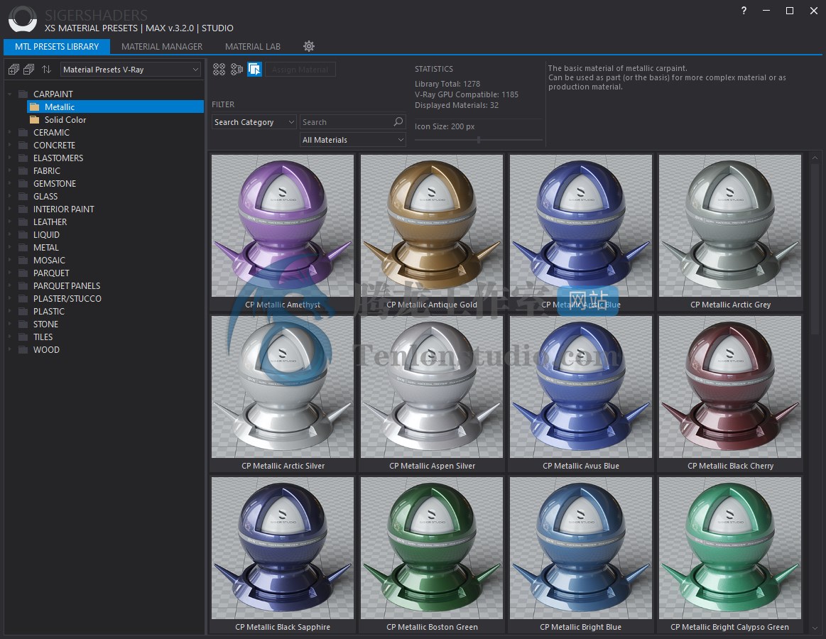Switch to the MATERIAL LAB tab

[253, 46]
